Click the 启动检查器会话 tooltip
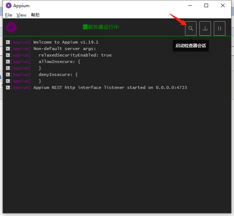The image size is (234, 216). (191, 46)
